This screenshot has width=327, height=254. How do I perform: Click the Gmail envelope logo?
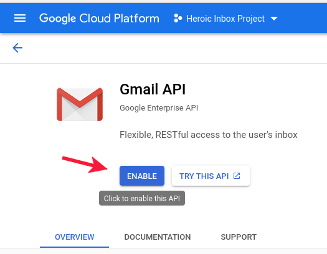point(80,104)
